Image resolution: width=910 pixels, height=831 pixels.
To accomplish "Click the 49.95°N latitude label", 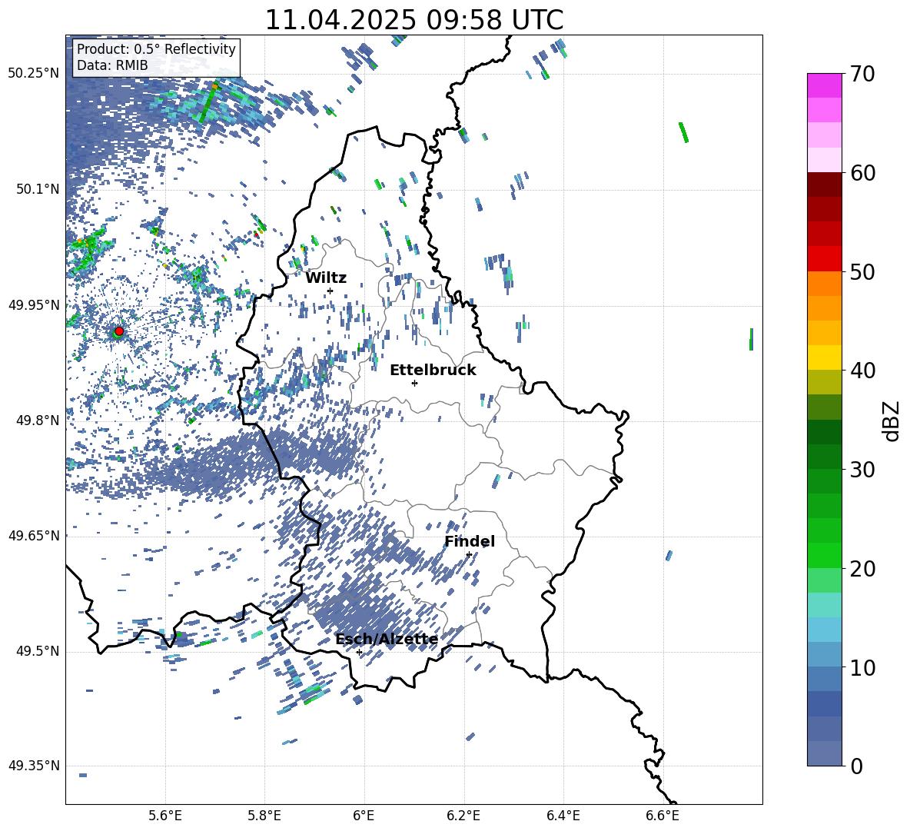I will (x=34, y=304).
